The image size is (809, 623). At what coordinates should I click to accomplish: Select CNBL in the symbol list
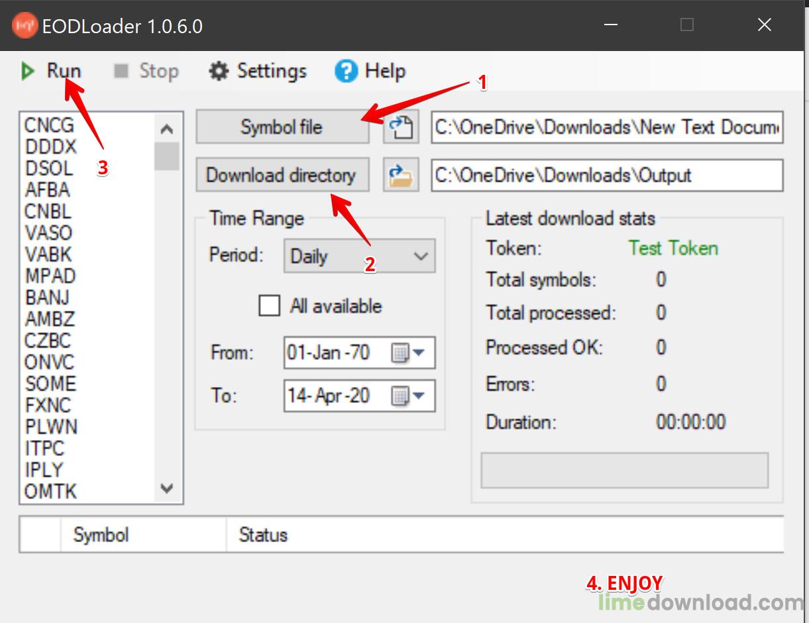[x=48, y=211]
